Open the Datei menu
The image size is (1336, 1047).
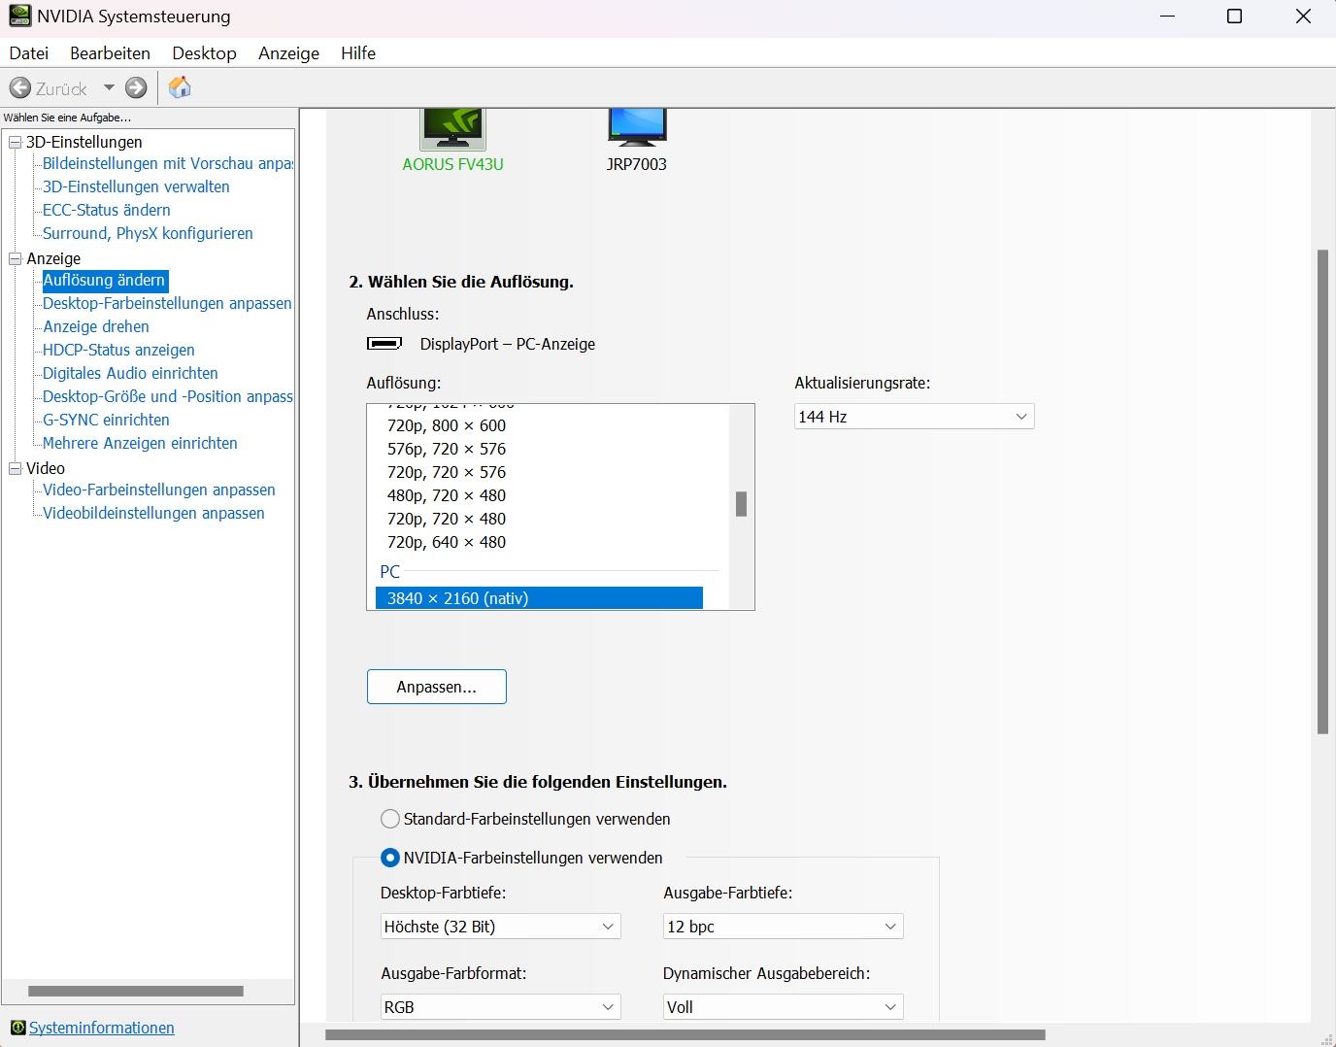(29, 53)
